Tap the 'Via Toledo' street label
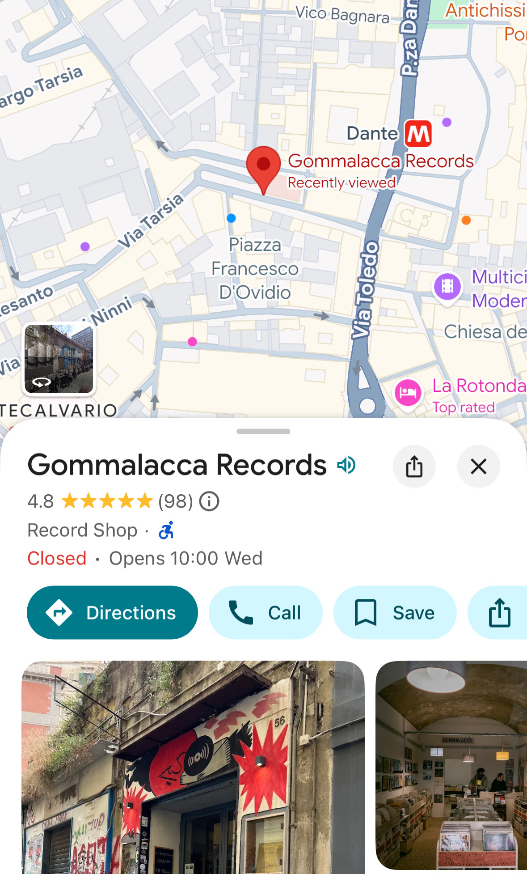This screenshot has width=527, height=874. 366,289
